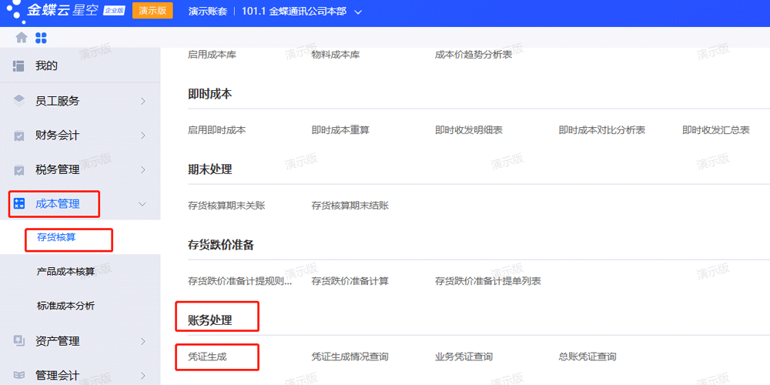770x385 pixels.
Task: Open 总账凭证查询 link
Action: pos(588,357)
